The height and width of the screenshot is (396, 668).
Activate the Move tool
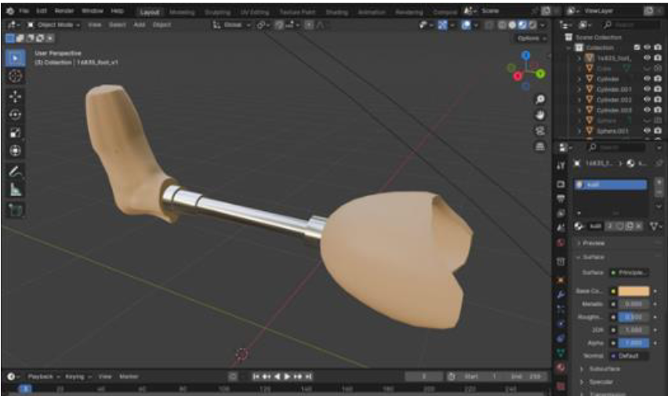[x=16, y=96]
